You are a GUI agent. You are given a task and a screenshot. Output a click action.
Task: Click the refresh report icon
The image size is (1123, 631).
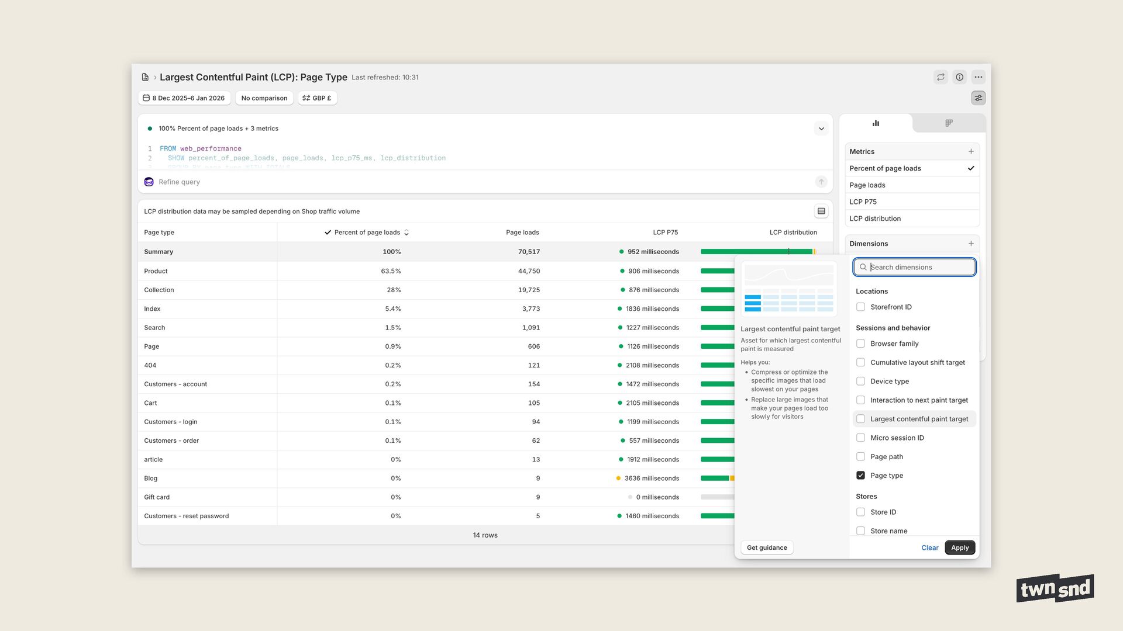click(x=941, y=77)
